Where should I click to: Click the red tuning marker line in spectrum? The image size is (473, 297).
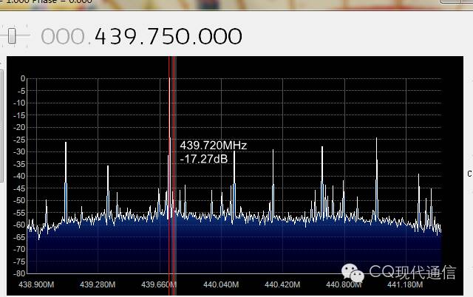pyautogui.click(x=174, y=175)
